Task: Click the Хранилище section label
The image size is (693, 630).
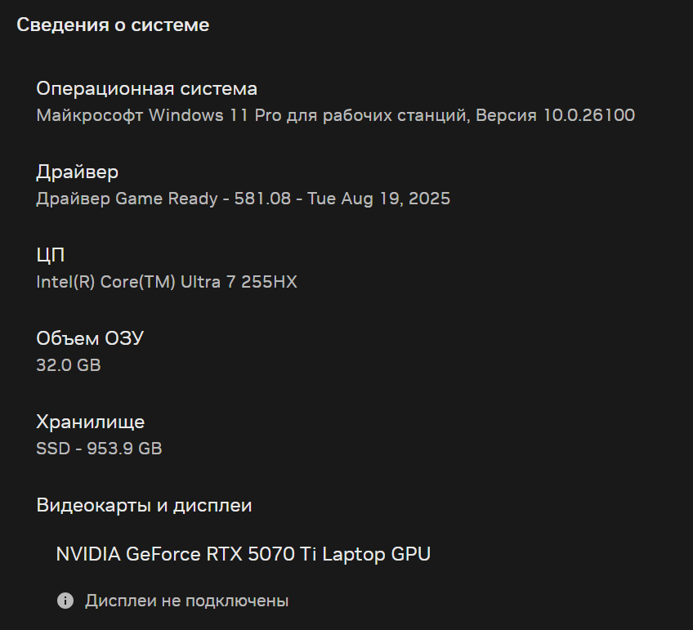Action: pos(91,422)
